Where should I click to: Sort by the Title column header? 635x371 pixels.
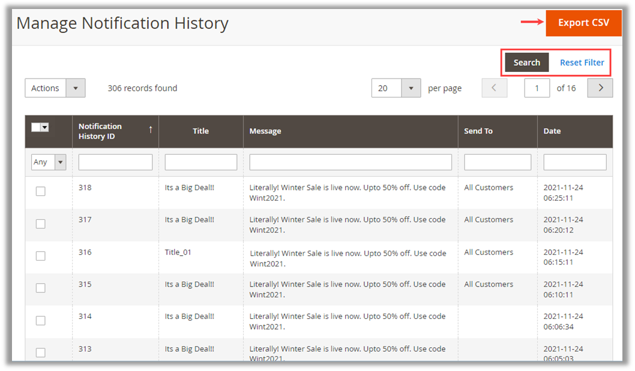pyautogui.click(x=200, y=131)
